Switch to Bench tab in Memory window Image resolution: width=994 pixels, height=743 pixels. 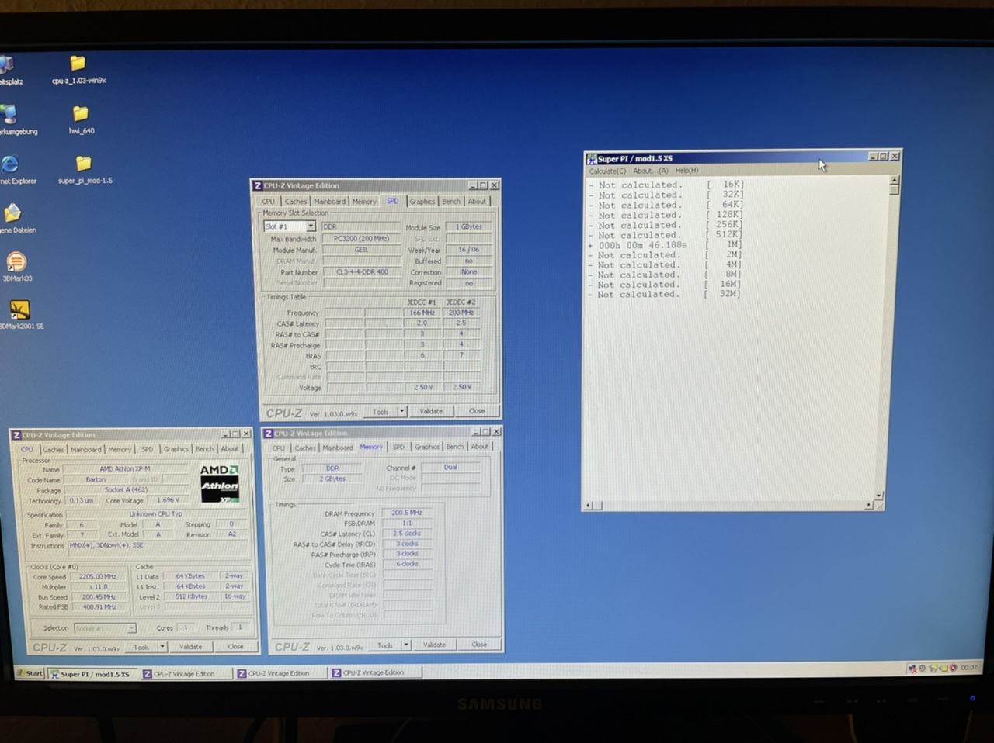coord(455,447)
